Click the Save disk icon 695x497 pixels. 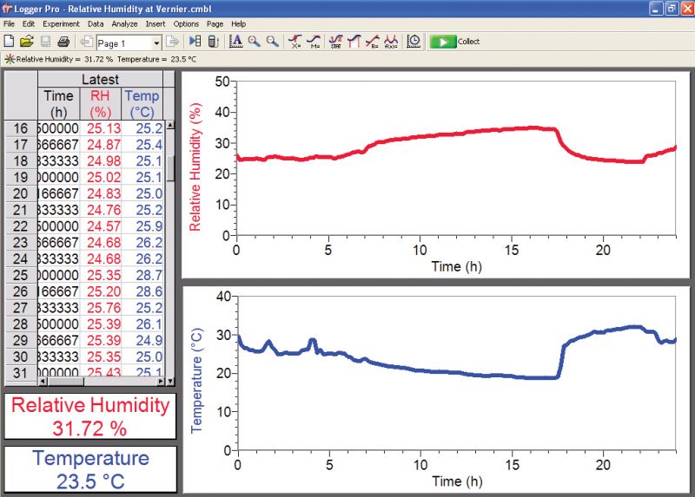45,42
